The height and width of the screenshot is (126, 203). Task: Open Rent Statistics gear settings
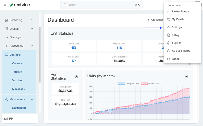[x=76, y=77]
